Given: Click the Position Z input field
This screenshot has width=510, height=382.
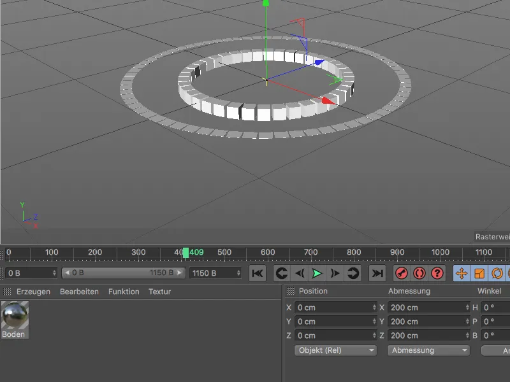Looking at the screenshot, I should [x=335, y=336].
